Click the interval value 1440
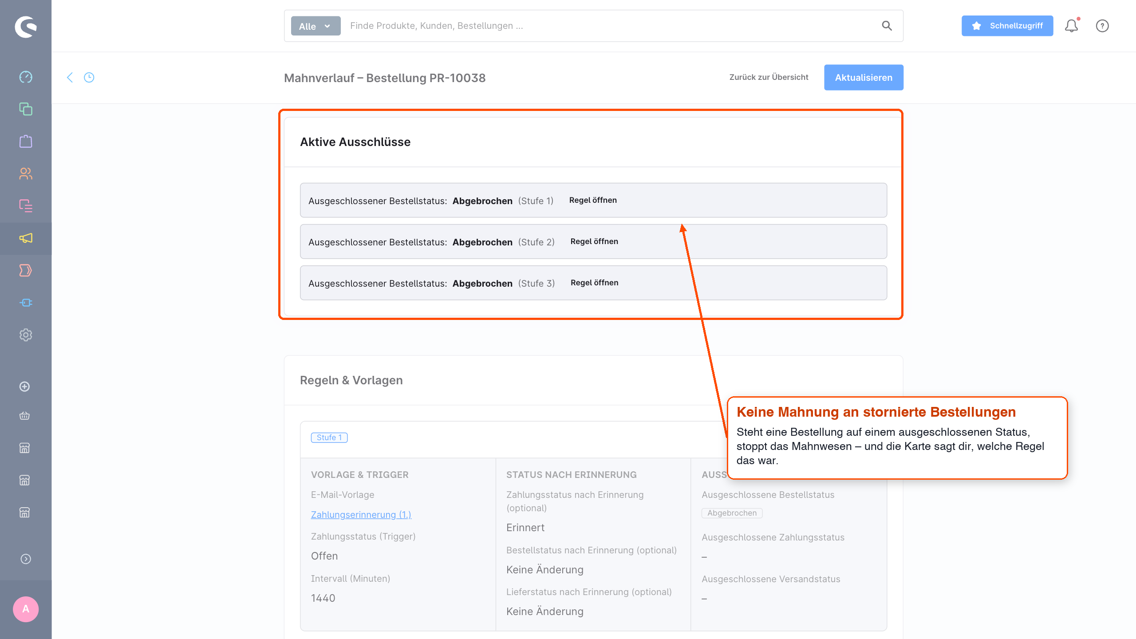 click(x=323, y=598)
